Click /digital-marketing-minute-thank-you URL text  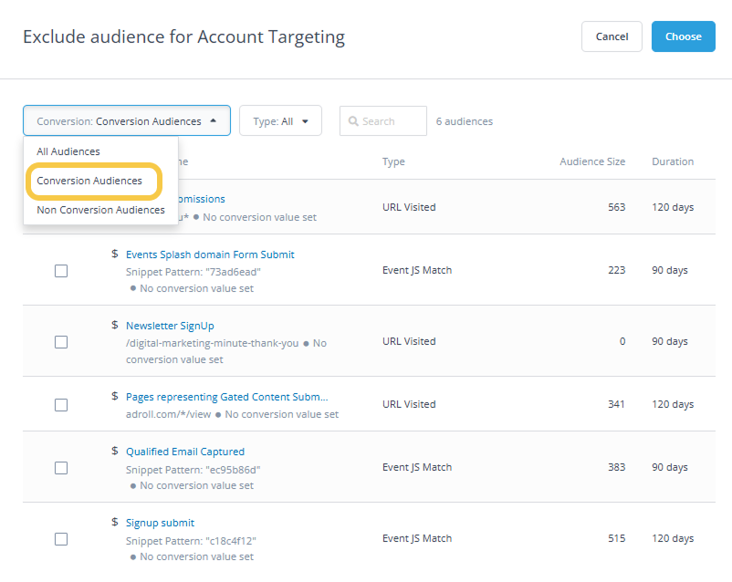(213, 344)
